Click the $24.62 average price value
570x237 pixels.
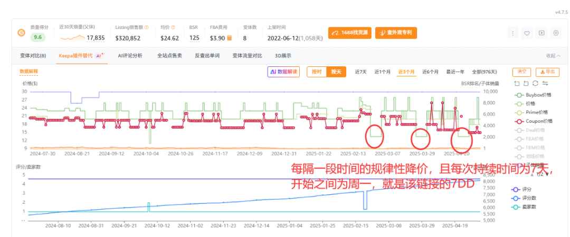tap(170, 38)
